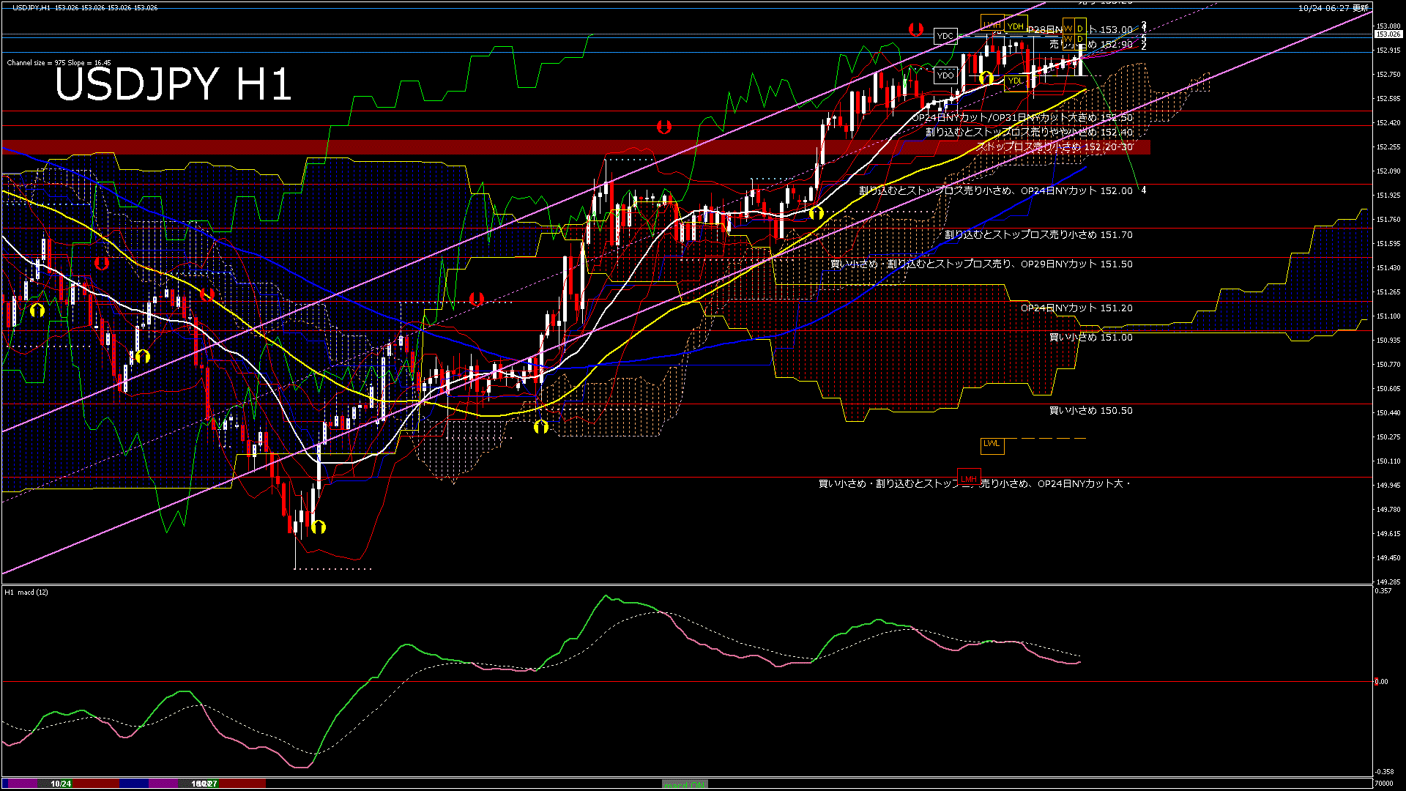Click the 買い小さめ 151.00 order label
1406x791 pixels.
1090,338
